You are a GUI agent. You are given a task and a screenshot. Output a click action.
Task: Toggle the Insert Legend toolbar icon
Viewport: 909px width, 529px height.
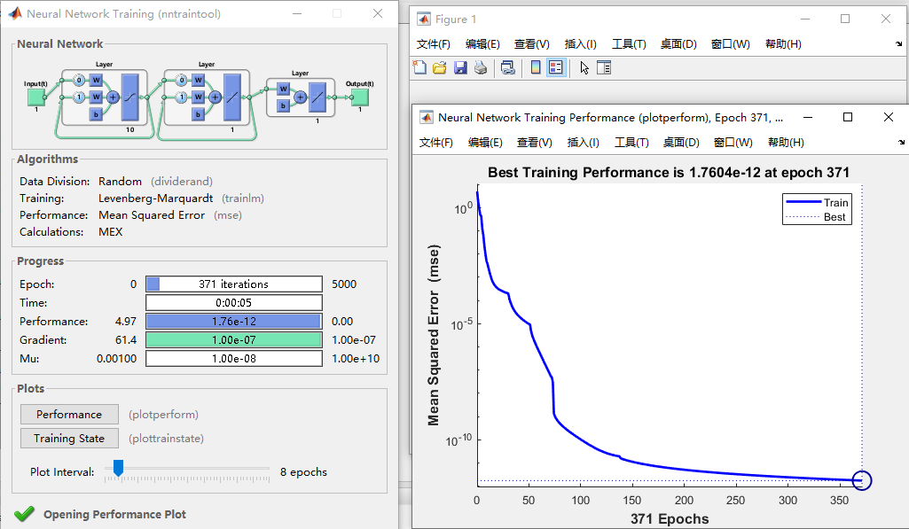coord(556,68)
